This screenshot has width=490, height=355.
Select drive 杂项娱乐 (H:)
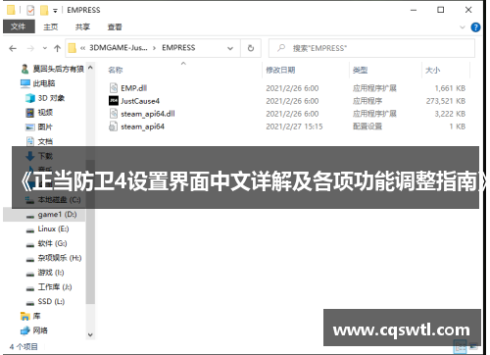tap(54, 258)
